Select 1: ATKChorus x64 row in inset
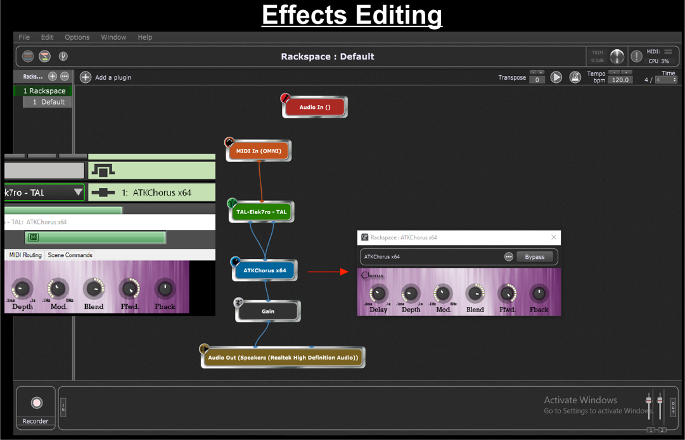Image resolution: width=685 pixels, height=440 pixels. click(x=152, y=192)
